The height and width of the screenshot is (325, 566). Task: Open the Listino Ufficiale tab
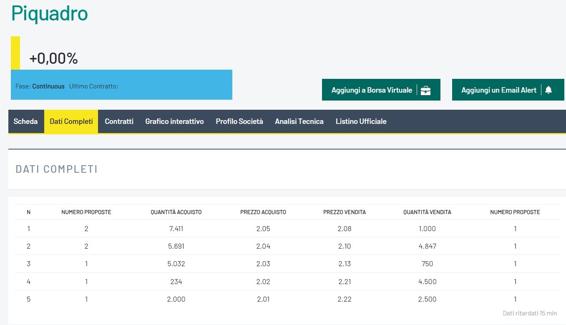[361, 121]
